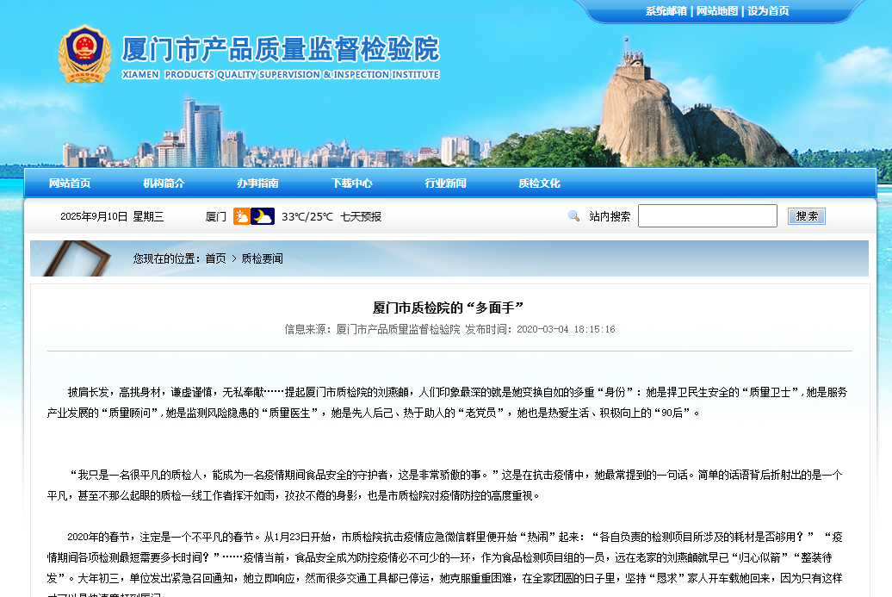Open the 机构简介 menu item
The image size is (892, 597).
[x=164, y=183]
